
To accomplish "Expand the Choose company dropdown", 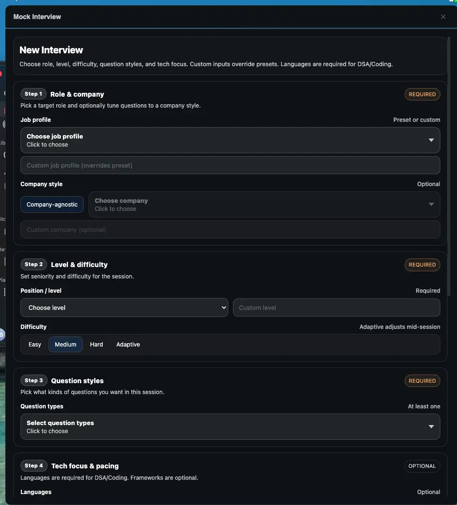I will click(264, 205).
